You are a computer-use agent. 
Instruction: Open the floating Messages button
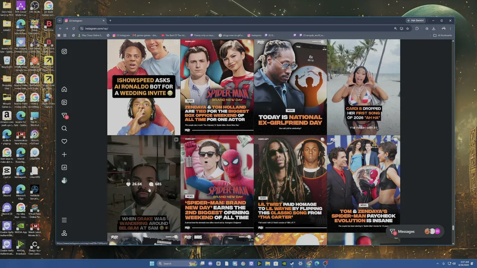point(415,232)
